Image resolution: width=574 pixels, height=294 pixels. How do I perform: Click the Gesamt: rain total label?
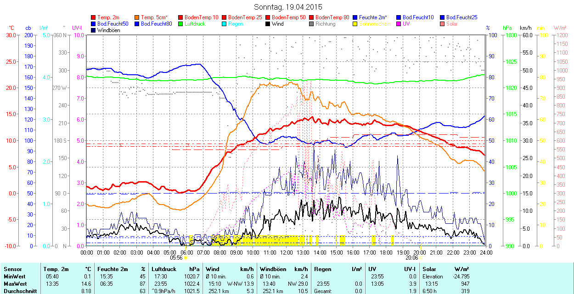click(x=323, y=291)
